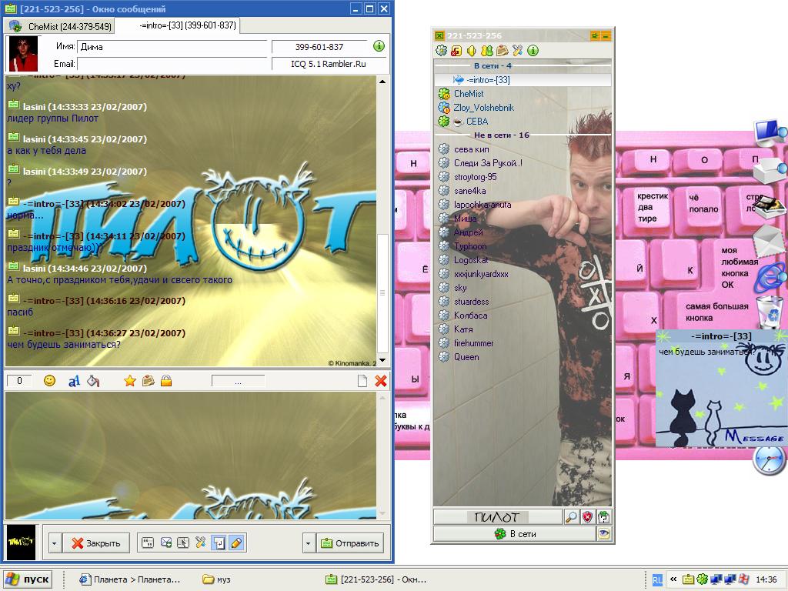
Task: Click the font style icon
Action: click(x=74, y=381)
